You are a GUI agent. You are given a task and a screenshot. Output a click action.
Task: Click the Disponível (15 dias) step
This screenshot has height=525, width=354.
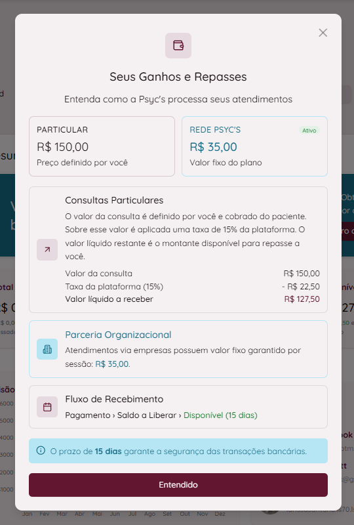point(220,415)
